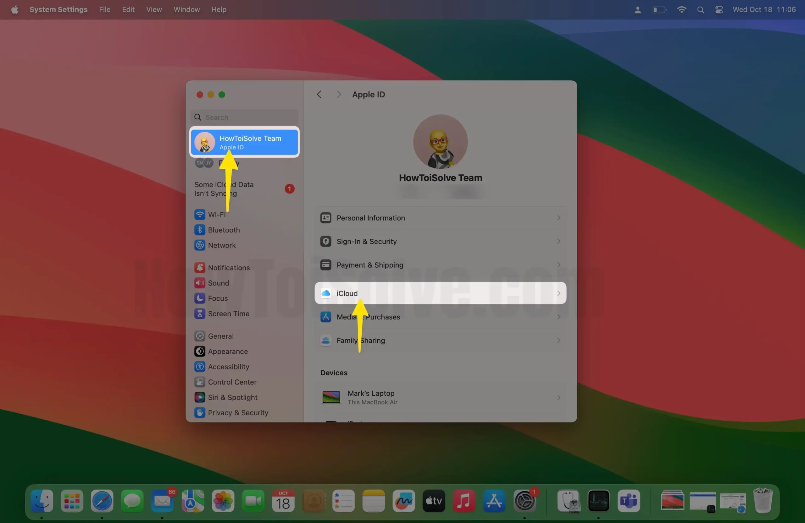The width and height of the screenshot is (805, 523).
Task: Click the profile avatar picture
Action: coord(440,142)
